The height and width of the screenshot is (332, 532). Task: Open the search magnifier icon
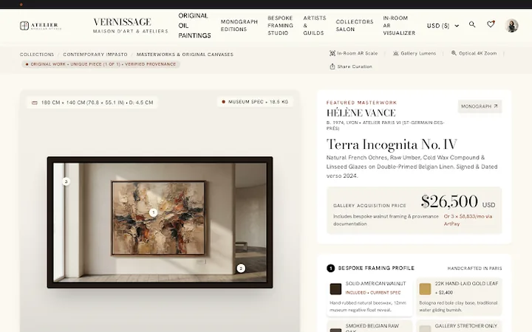[x=472, y=24]
